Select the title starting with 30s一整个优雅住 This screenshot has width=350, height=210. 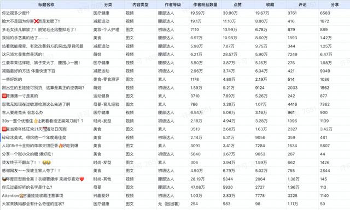coord(43,121)
